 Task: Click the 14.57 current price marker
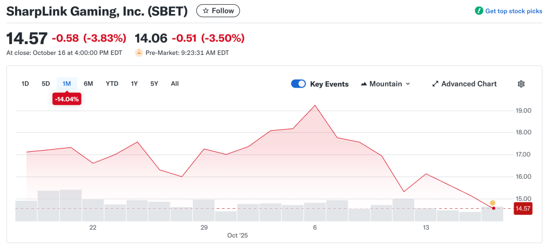pyautogui.click(x=522, y=208)
